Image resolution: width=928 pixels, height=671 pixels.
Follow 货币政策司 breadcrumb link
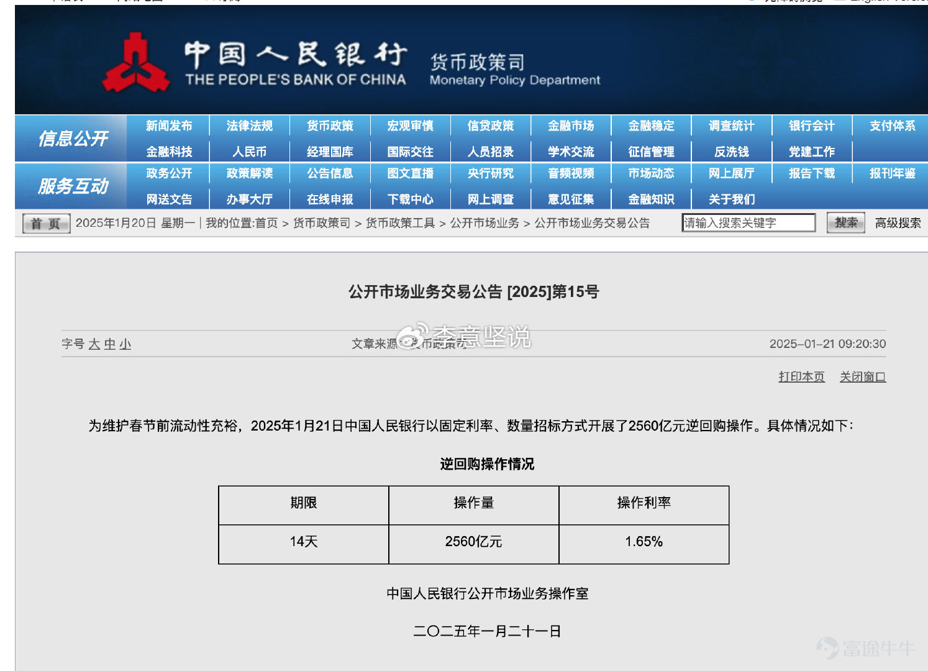pyautogui.click(x=322, y=223)
